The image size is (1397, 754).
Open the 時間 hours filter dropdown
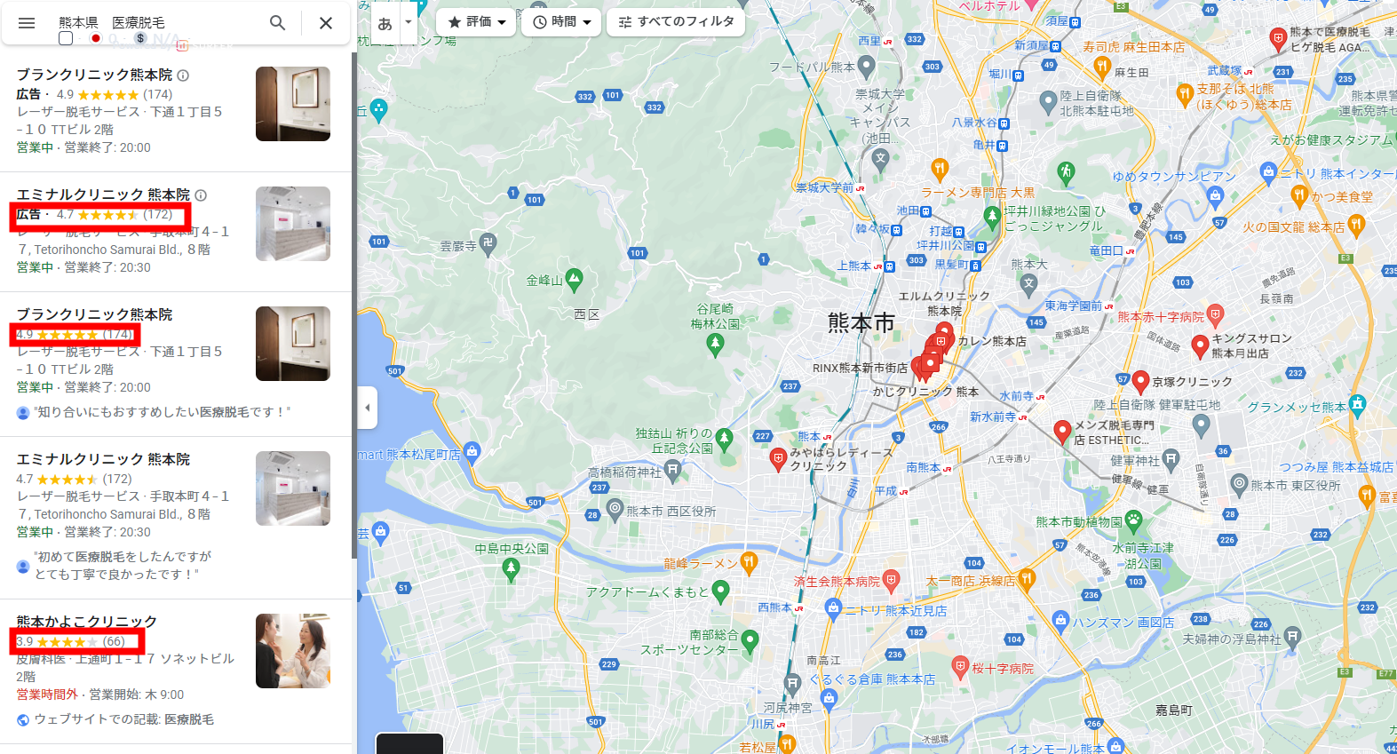click(x=562, y=22)
